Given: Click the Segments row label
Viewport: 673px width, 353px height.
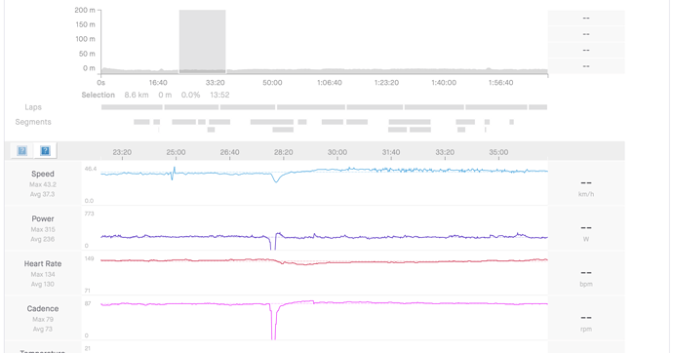Looking at the screenshot, I should 33,122.
